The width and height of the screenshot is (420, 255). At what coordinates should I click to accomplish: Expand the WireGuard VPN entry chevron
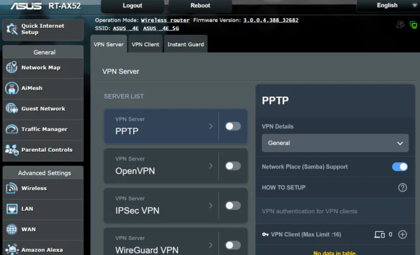tap(211, 245)
